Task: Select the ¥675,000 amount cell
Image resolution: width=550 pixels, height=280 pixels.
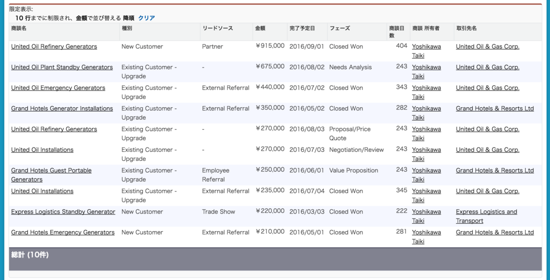Action: (270, 67)
